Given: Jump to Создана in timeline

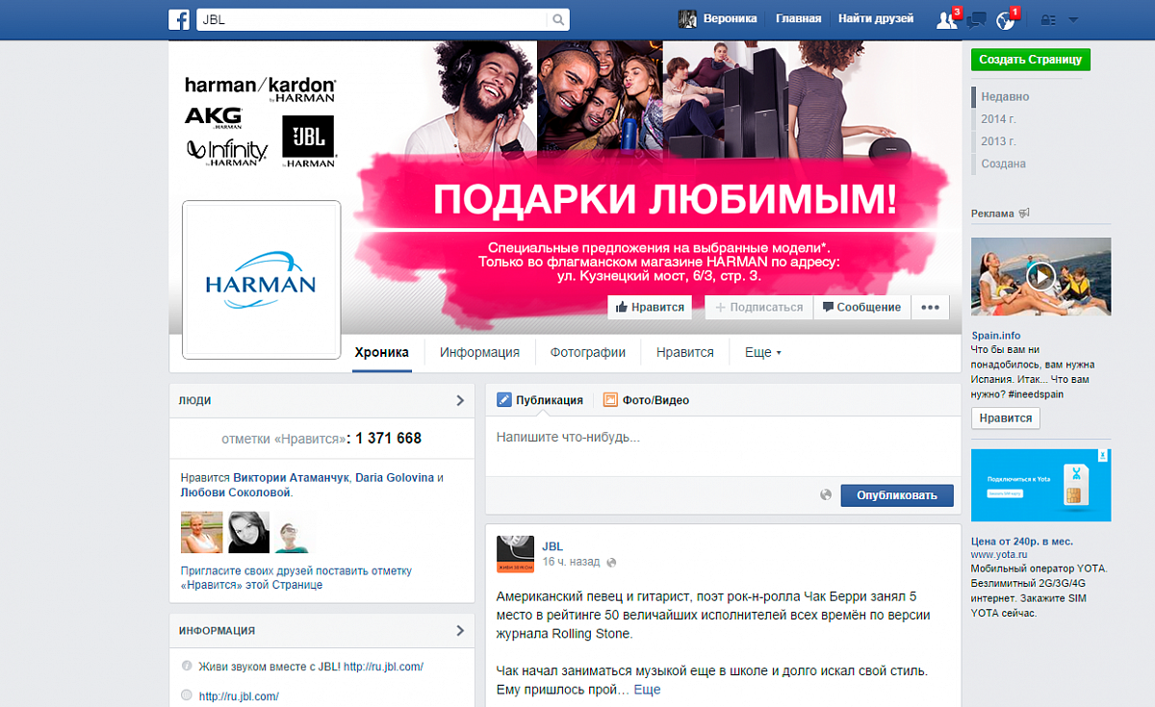Looking at the screenshot, I should tap(1003, 164).
